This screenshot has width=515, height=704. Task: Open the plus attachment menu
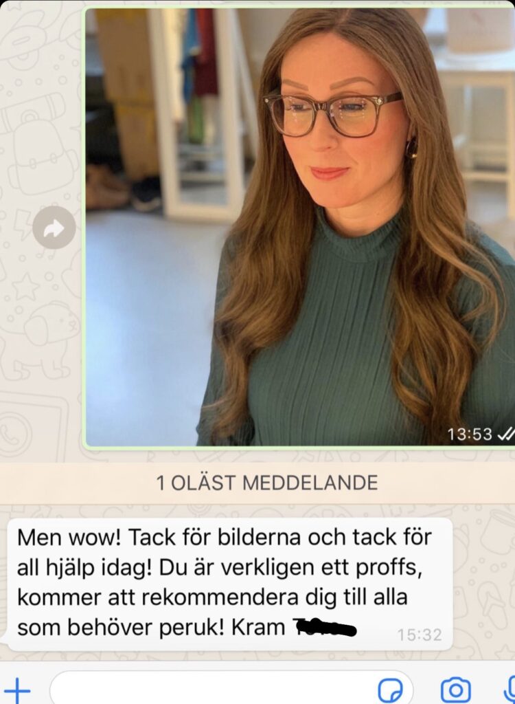pos(17,690)
